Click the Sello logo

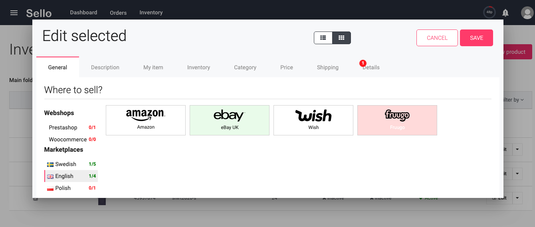(39, 13)
